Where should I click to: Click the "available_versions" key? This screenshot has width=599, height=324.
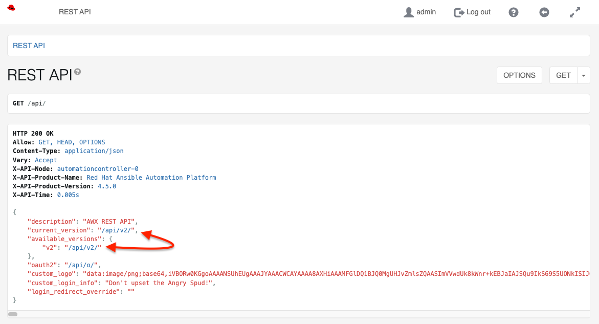pyautogui.click(x=64, y=239)
